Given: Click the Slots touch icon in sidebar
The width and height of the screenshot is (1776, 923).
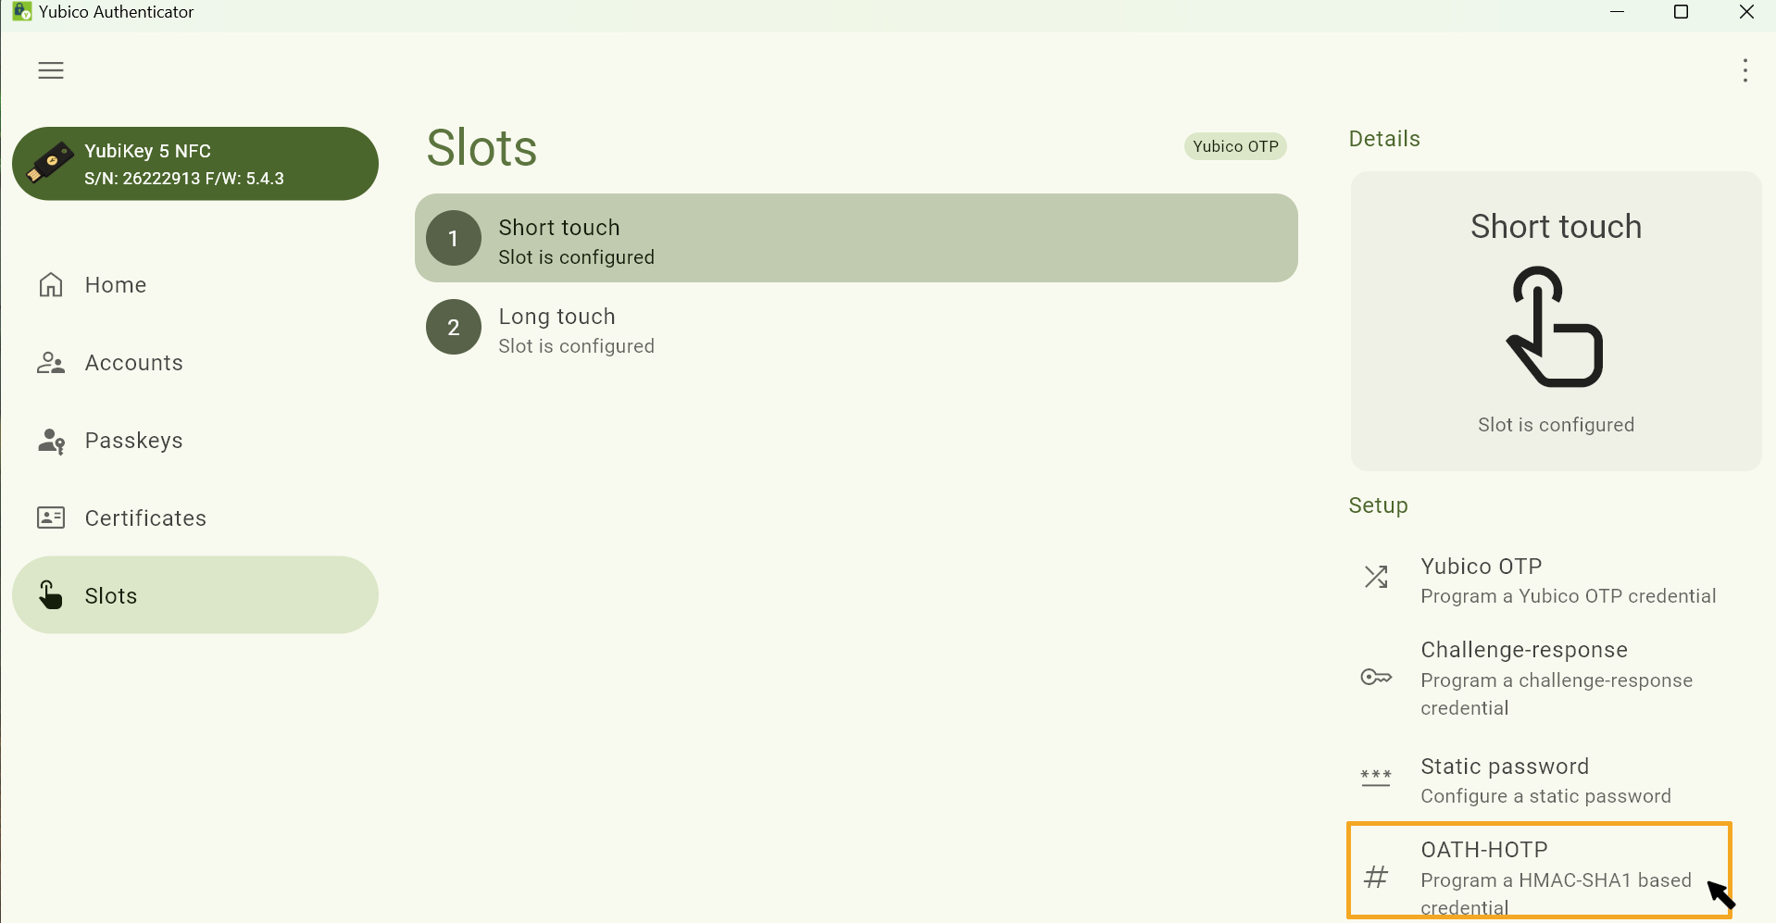Looking at the screenshot, I should [51, 594].
